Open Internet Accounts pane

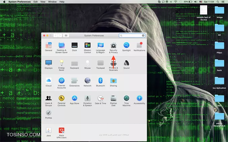pyautogui.click(x=62, y=83)
